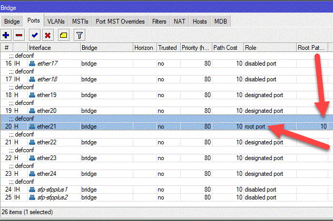Disable selected port with red X icon

tap(48, 35)
